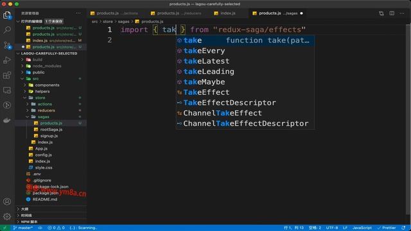This screenshot has height=231, width=411.
Task: Collapse the open editors section
Action: [x=18, y=21]
